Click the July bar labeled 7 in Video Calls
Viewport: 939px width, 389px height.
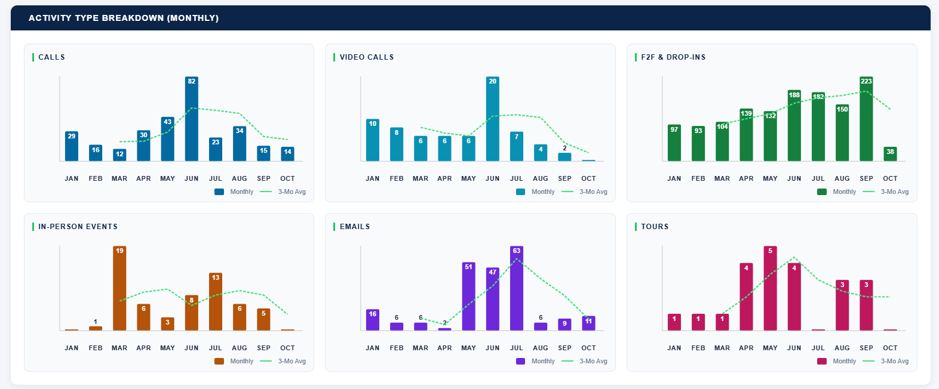tap(517, 146)
